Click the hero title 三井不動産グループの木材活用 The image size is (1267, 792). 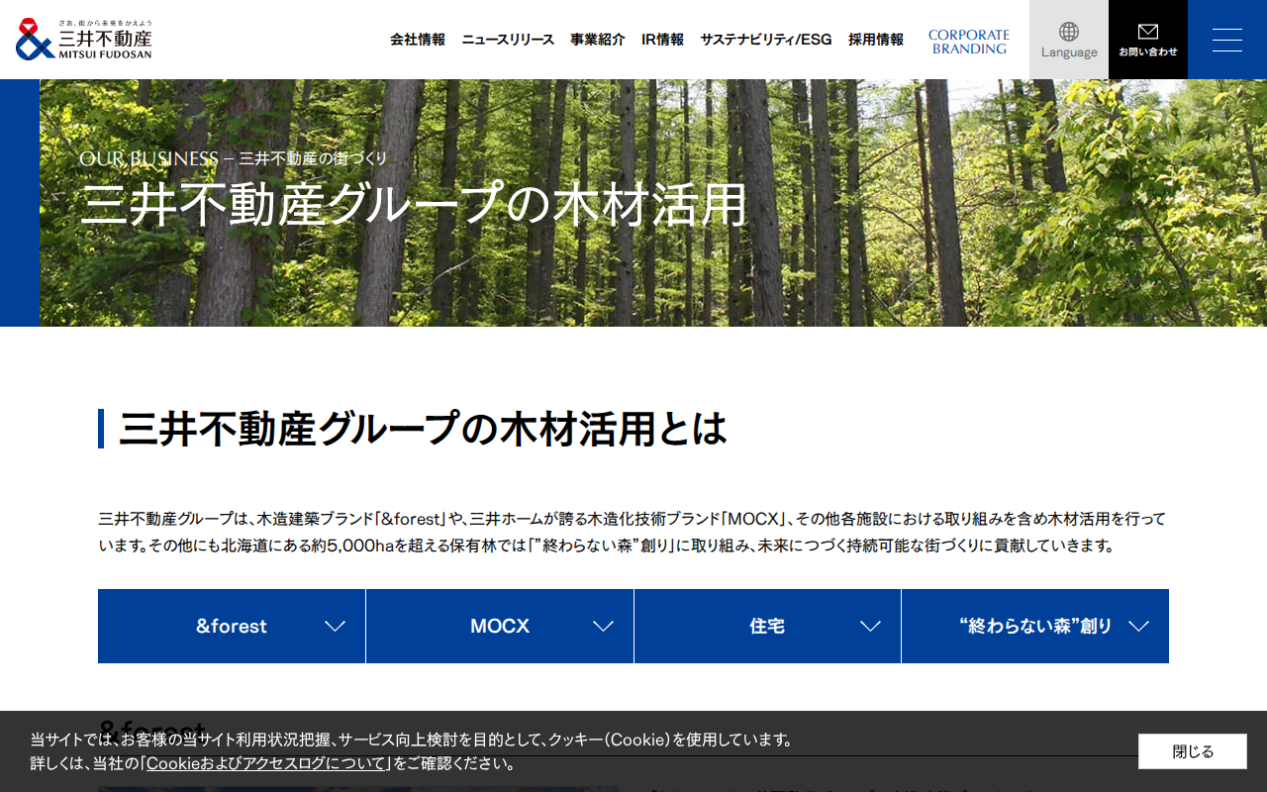click(x=414, y=204)
